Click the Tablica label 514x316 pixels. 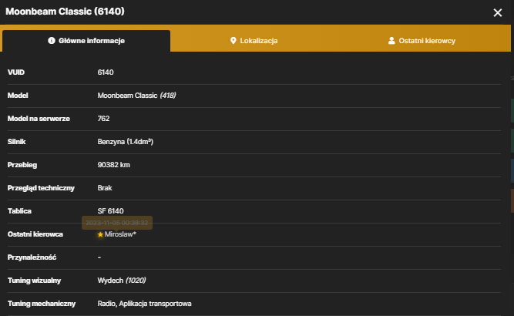tap(19, 211)
